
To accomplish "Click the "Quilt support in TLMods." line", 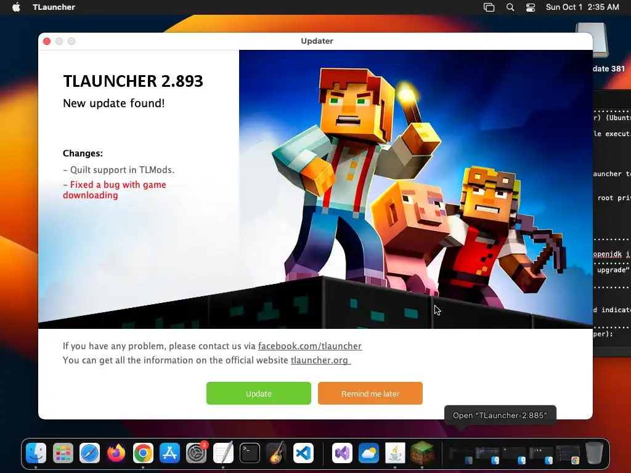I will (x=119, y=170).
